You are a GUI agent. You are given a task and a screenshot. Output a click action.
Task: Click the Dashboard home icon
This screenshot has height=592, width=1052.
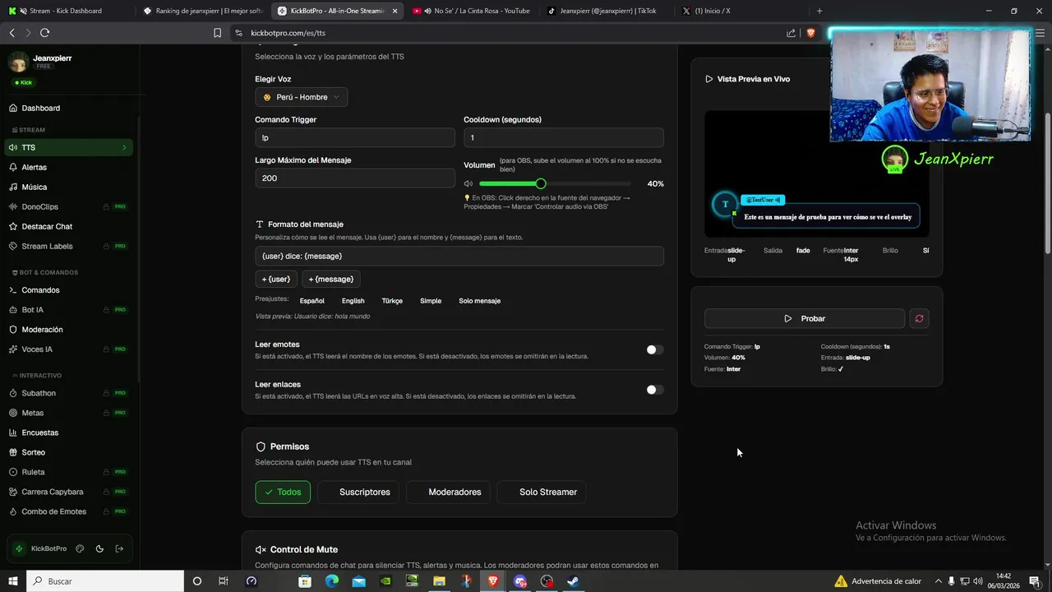click(13, 108)
